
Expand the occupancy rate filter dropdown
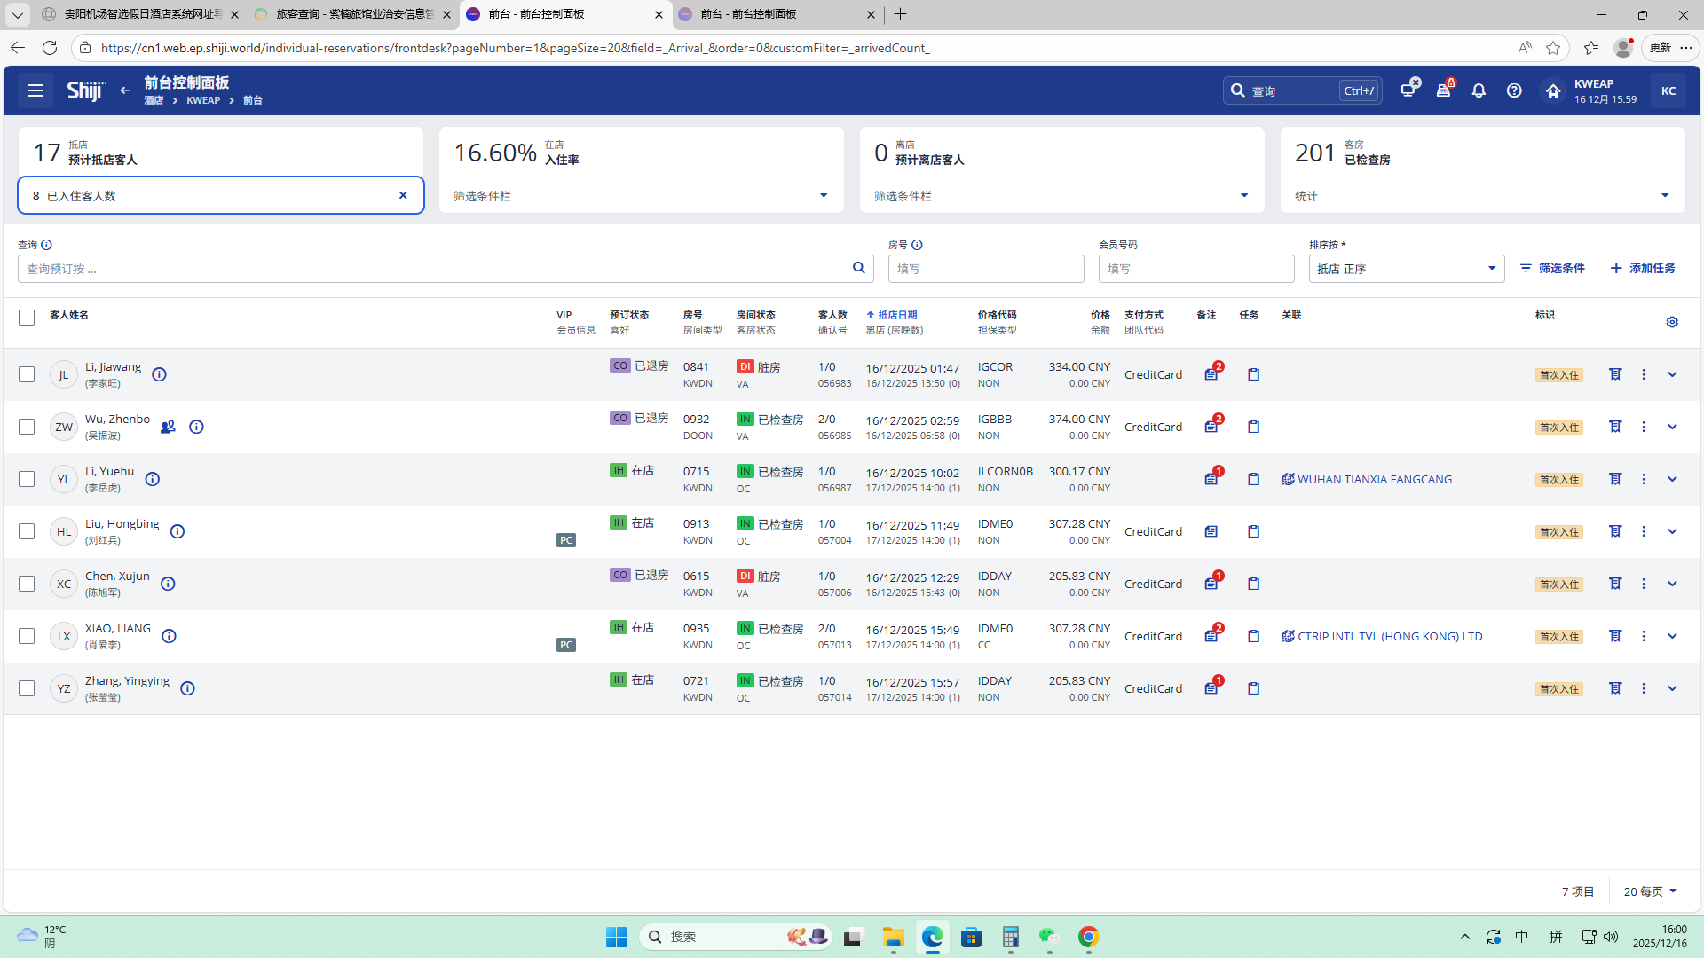pos(823,196)
